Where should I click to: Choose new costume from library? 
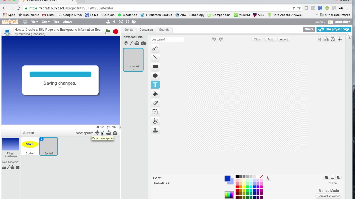tap(126, 43)
